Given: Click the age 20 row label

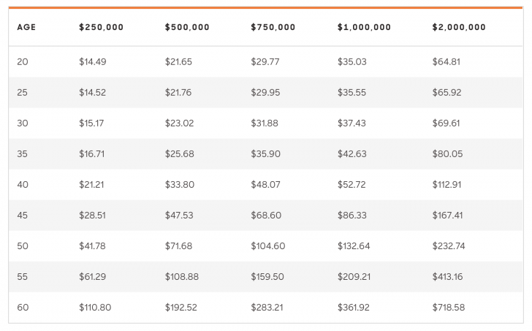Looking at the screenshot, I should (x=23, y=62).
